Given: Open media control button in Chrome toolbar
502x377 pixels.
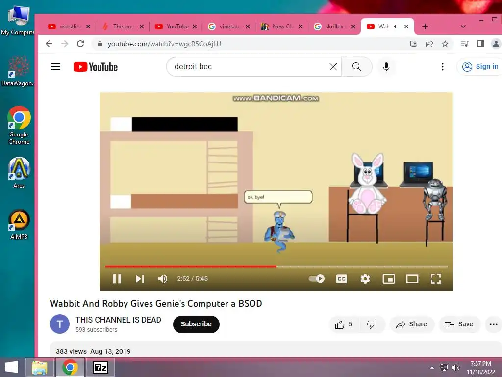Looking at the screenshot, I should (x=465, y=44).
